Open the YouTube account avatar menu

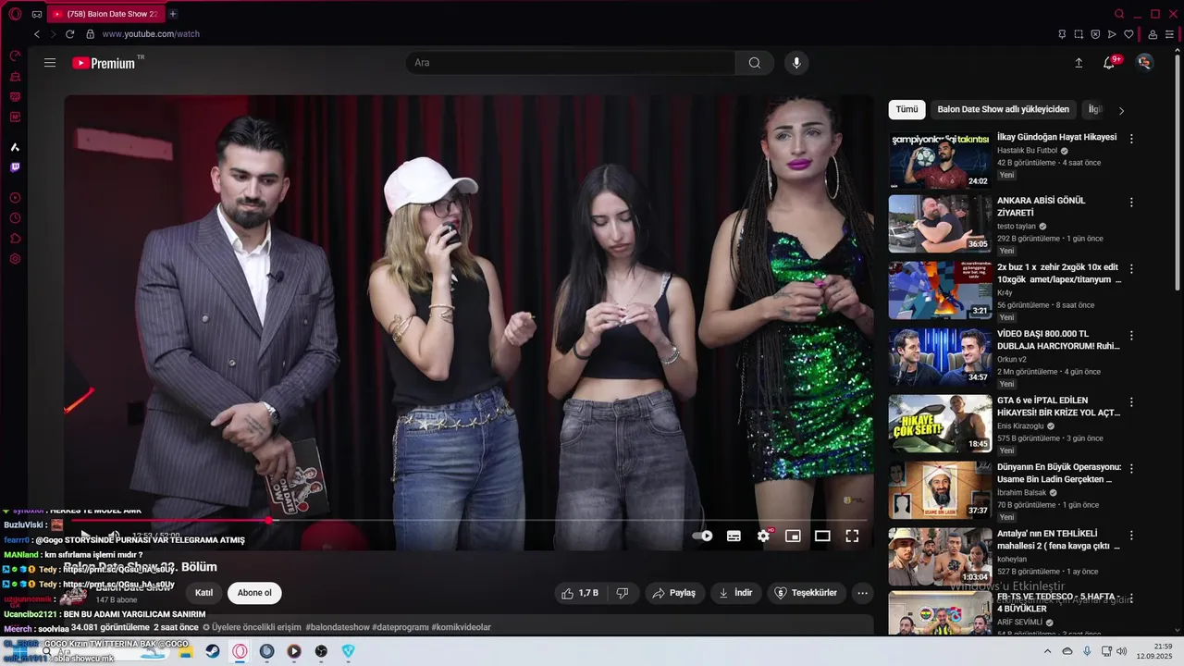[x=1145, y=63]
